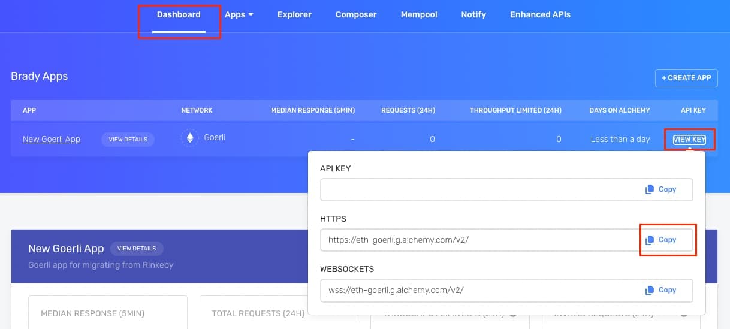730x329 pixels.
Task: Copy the WEBSOCKETS endpoint URL
Action: (x=661, y=290)
